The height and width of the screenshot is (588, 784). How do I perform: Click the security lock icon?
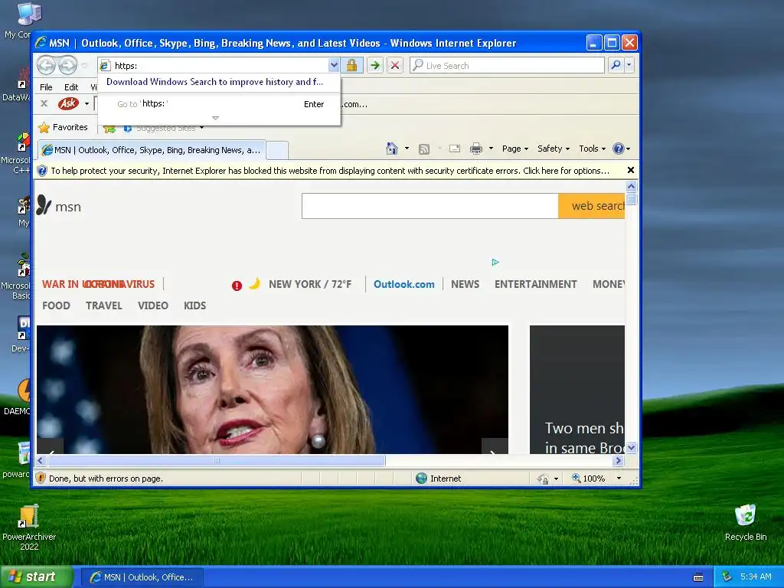[352, 66]
